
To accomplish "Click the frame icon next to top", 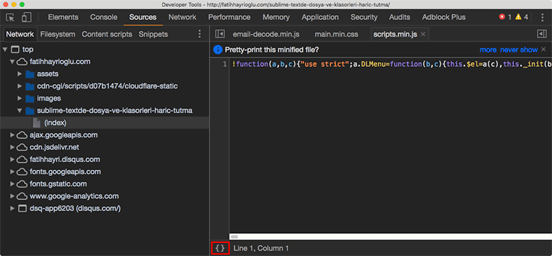I will (15, 49).
